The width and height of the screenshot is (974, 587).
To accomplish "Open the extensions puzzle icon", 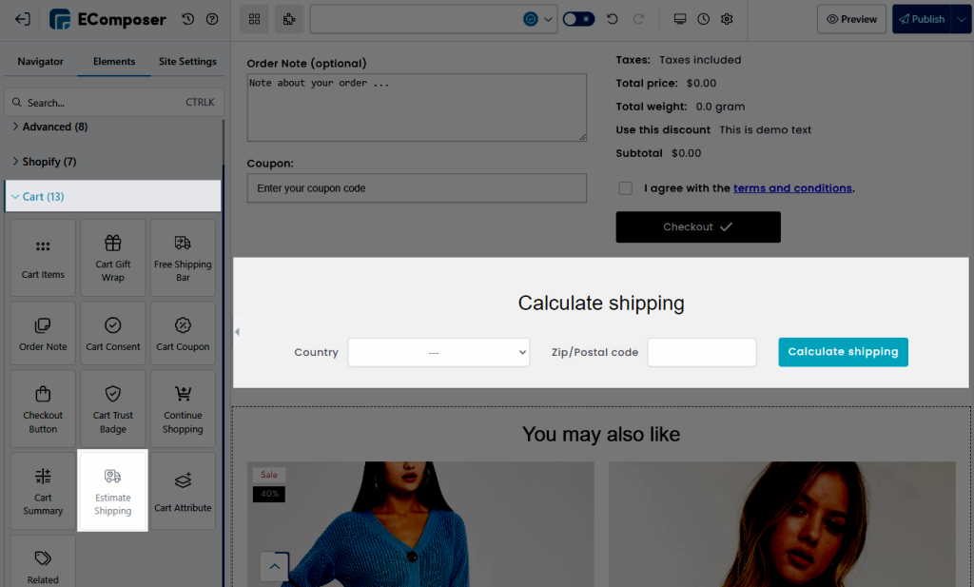I will click(289, 19).
